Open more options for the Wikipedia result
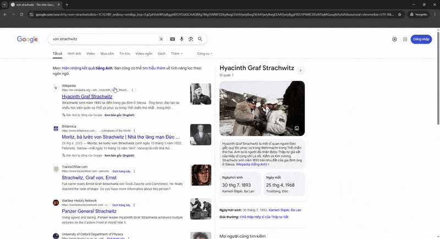This screenshot has width=440, height=239. pyautogui.click(x=132, y=90)
